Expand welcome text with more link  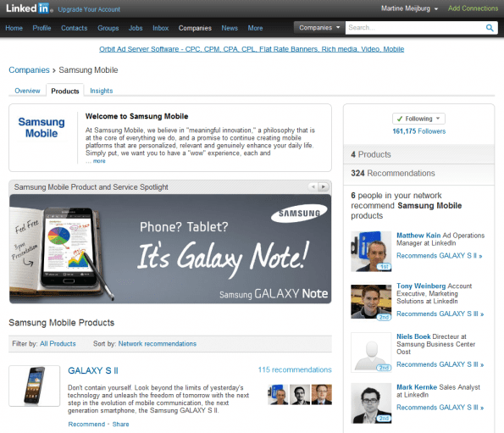tap(99, 161)
